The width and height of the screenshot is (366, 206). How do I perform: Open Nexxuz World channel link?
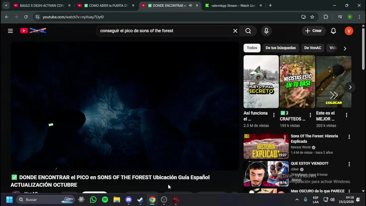tap(301, 147)
